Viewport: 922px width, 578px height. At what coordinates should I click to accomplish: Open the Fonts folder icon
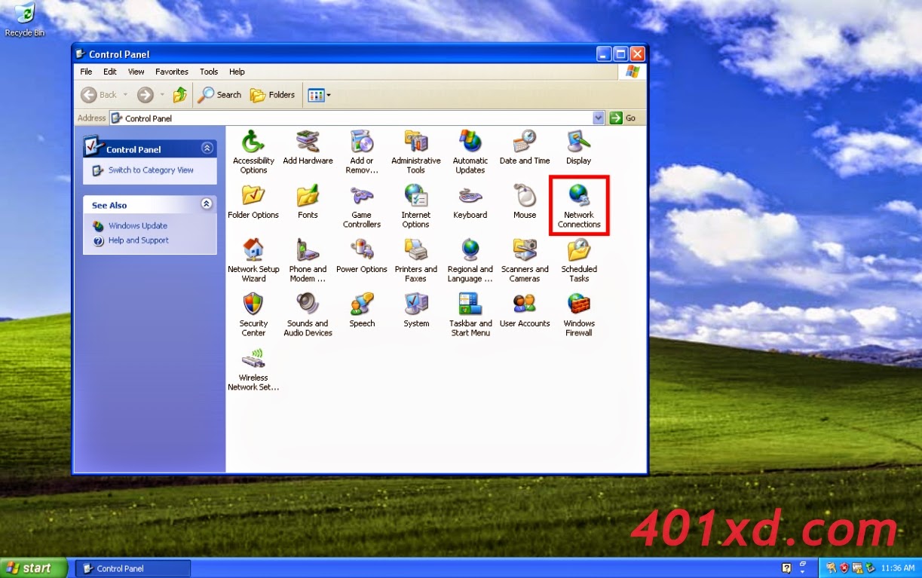click(308, 201)
